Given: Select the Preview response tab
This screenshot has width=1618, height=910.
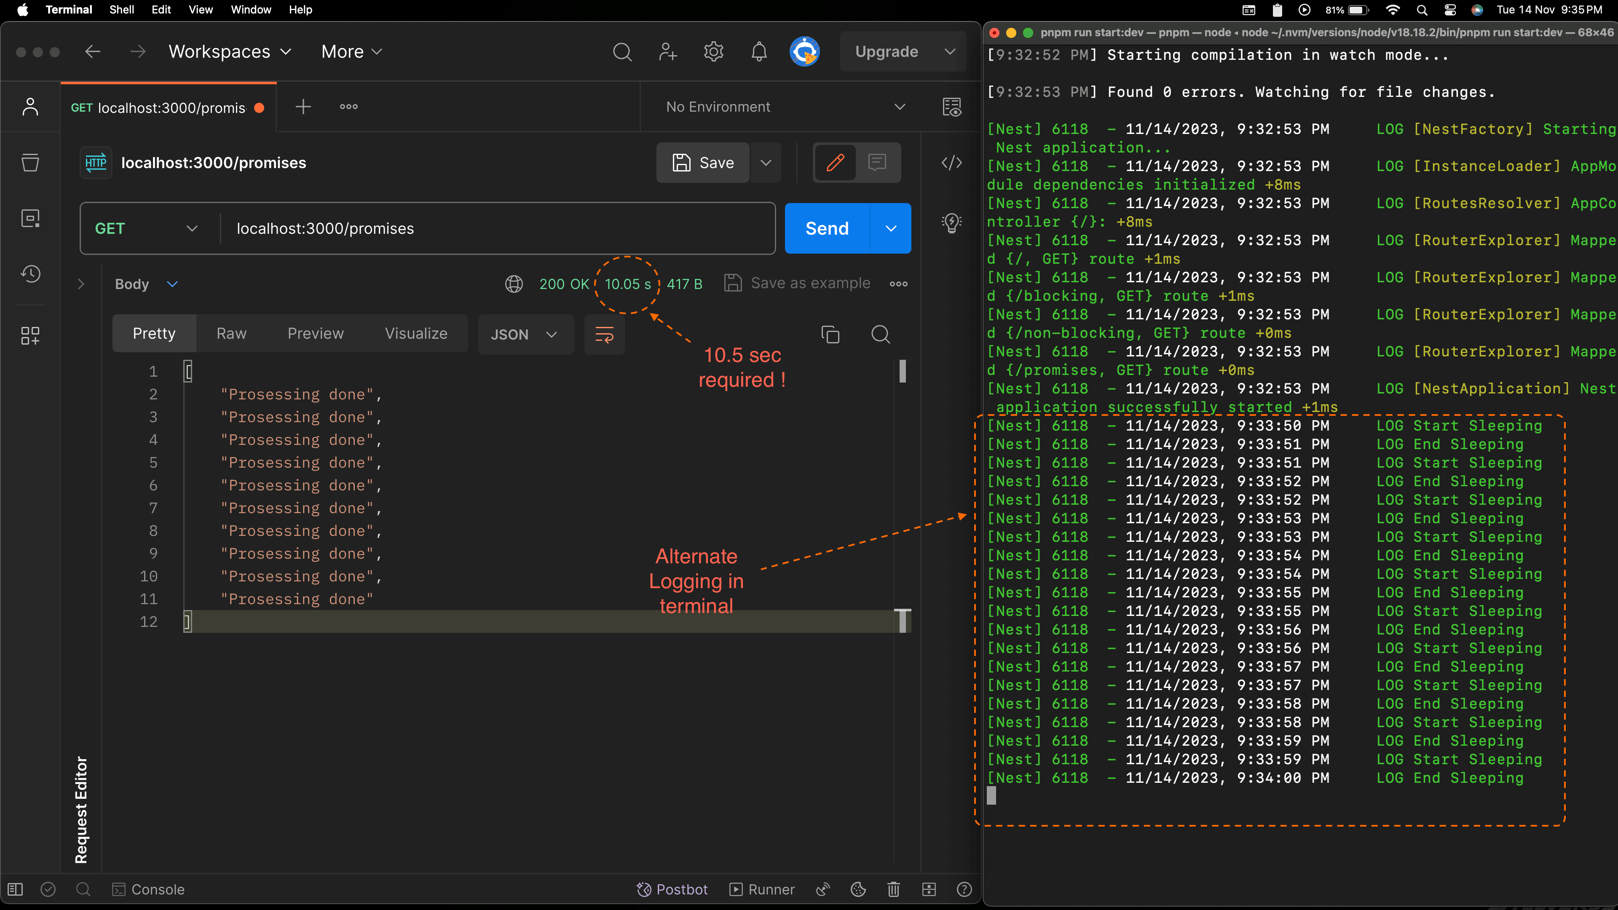Looking at the screenshot, I should click(x=315, y=334).
